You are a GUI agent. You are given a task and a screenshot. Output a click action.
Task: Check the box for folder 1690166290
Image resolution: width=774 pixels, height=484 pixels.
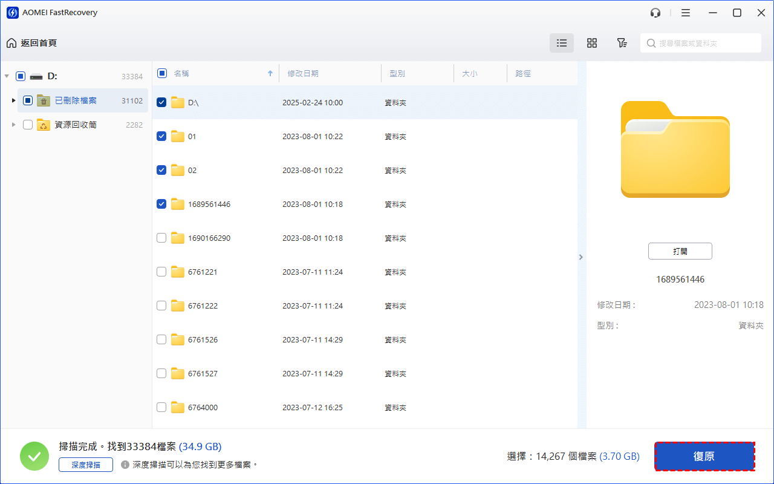tap(161, 238)
